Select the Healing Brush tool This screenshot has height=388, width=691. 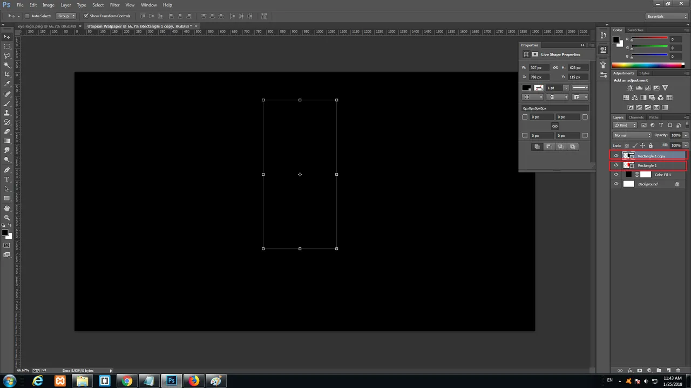(x=7, y=94)
